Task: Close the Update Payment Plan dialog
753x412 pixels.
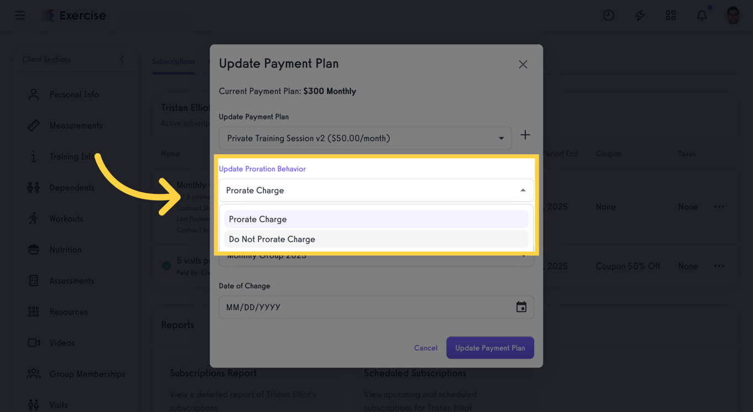Action: pyautogui.click(x=523, y=64)
